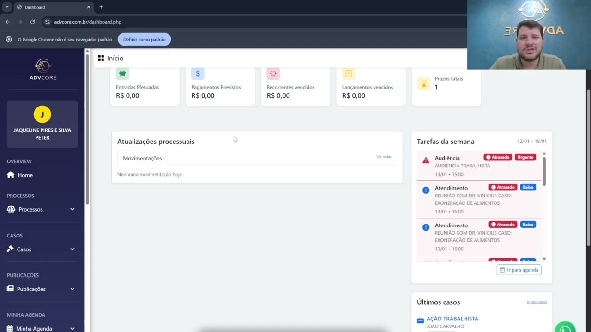Open a new browser tab
Viewport: 591px width, 332px height.
(101, 7)
